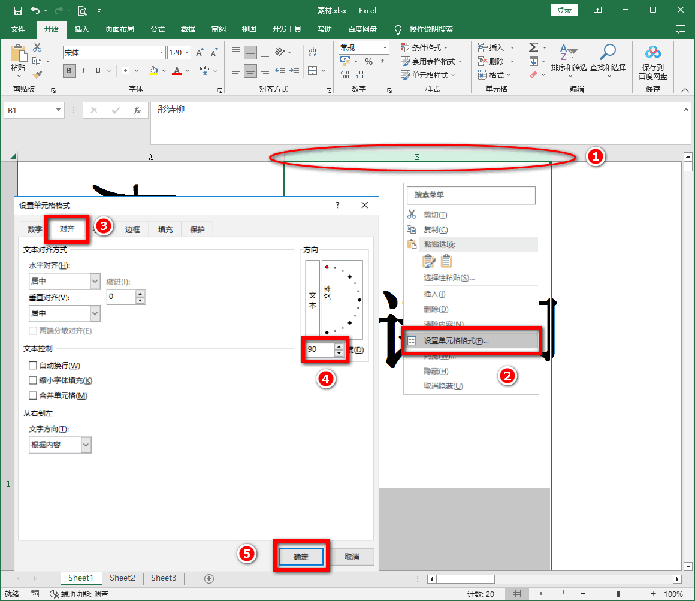Switch to Sheet2 tab
Viewport: 695px width, 601px height.
[122, 578]
